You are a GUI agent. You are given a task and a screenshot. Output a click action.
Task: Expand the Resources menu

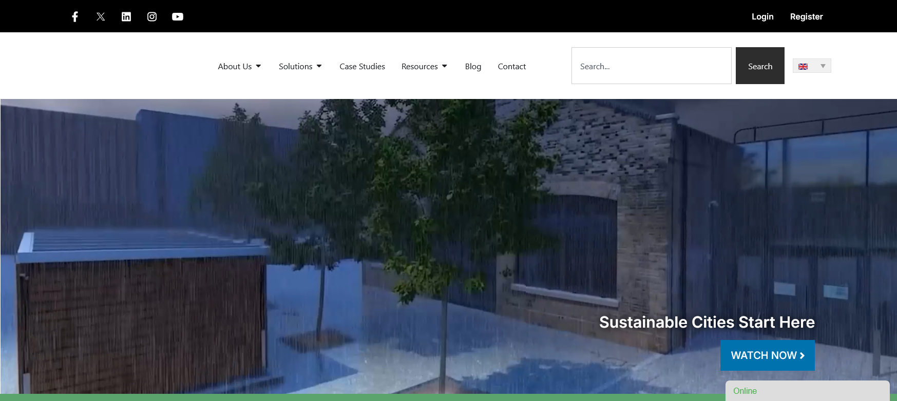(x=425, y=66)
